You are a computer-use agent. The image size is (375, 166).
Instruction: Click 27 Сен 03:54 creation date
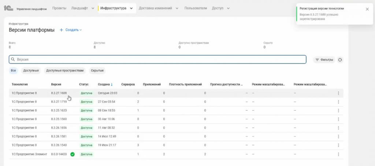click(107, 102)
